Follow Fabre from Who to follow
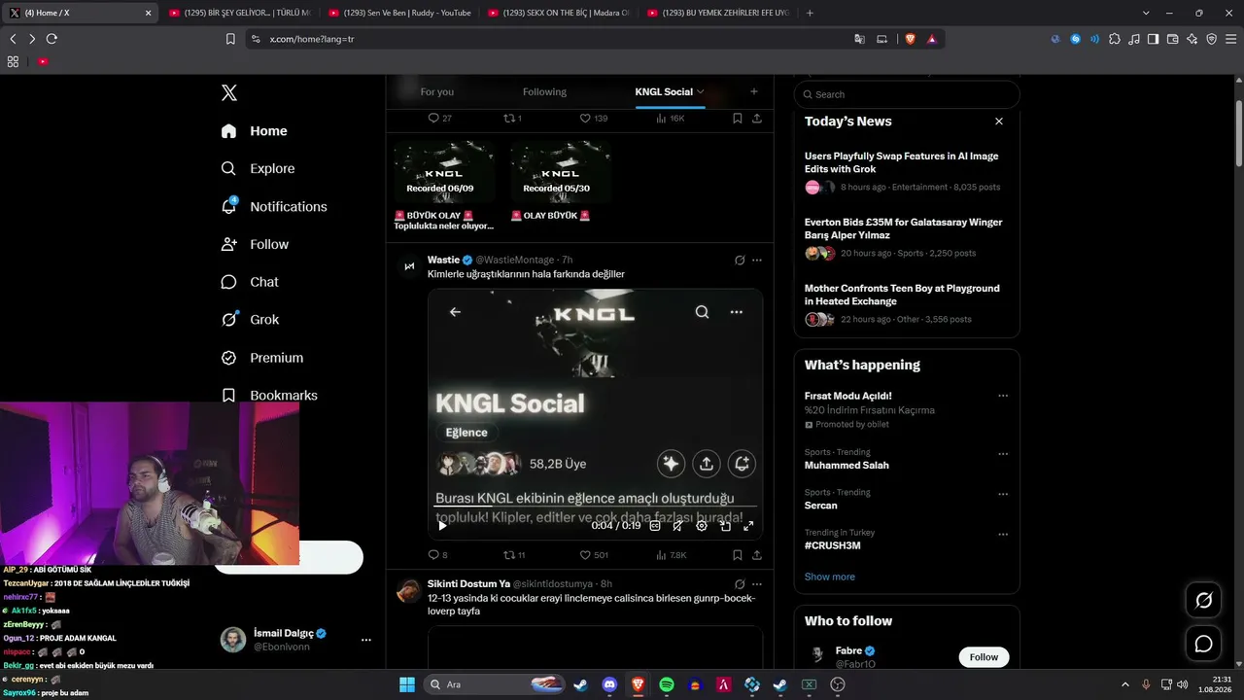 (x=984, y=657)
